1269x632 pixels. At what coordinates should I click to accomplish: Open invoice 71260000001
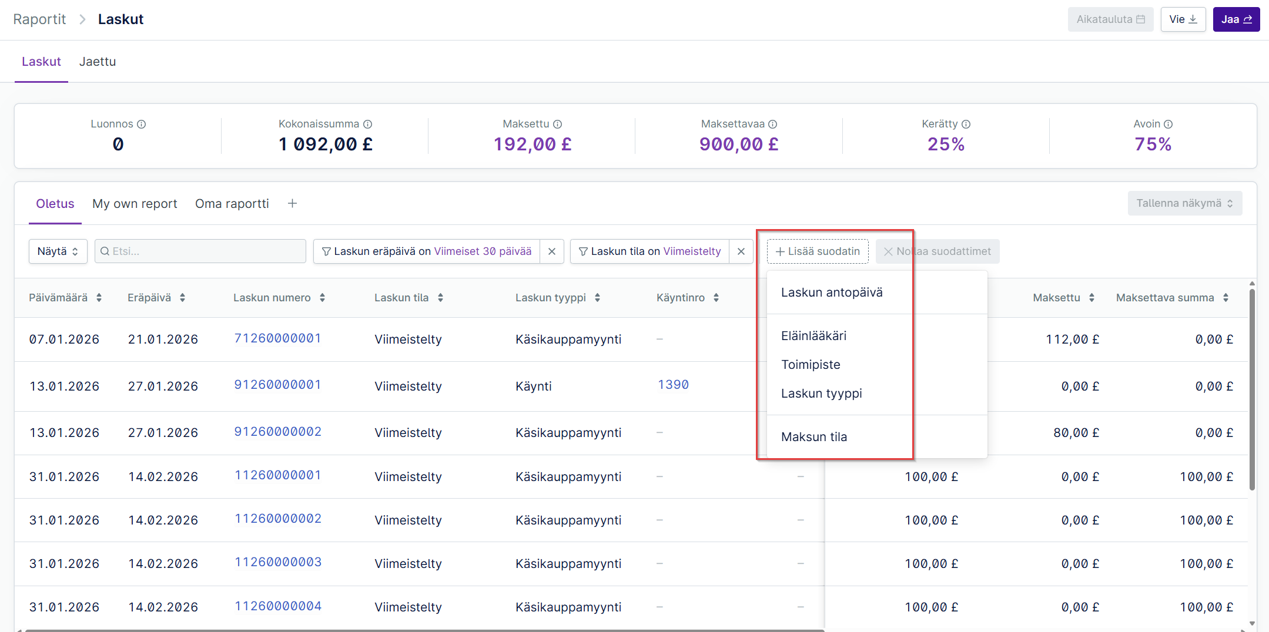click(x=278, y=338)
